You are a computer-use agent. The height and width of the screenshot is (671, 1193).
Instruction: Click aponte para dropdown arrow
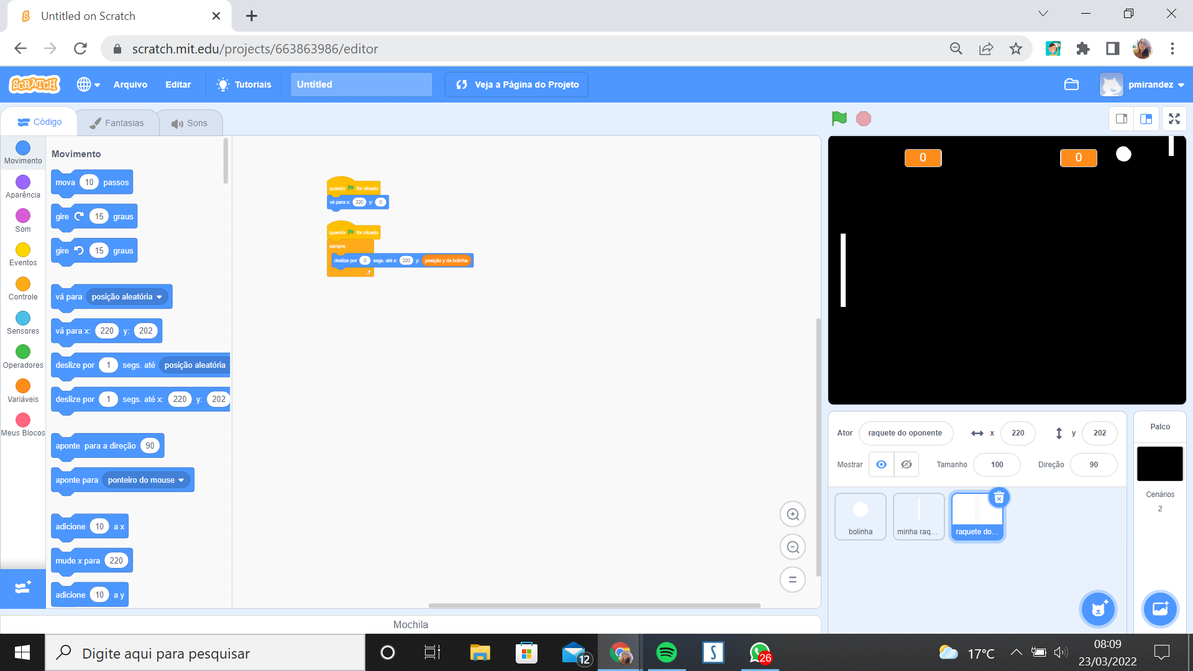pyautogui.click(x=181, y=480)
